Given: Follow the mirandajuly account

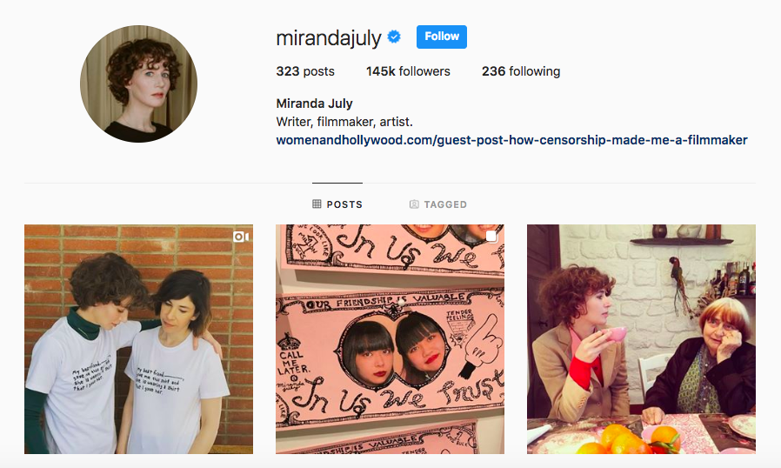Looking at the screenshot, I should (441, 37).
